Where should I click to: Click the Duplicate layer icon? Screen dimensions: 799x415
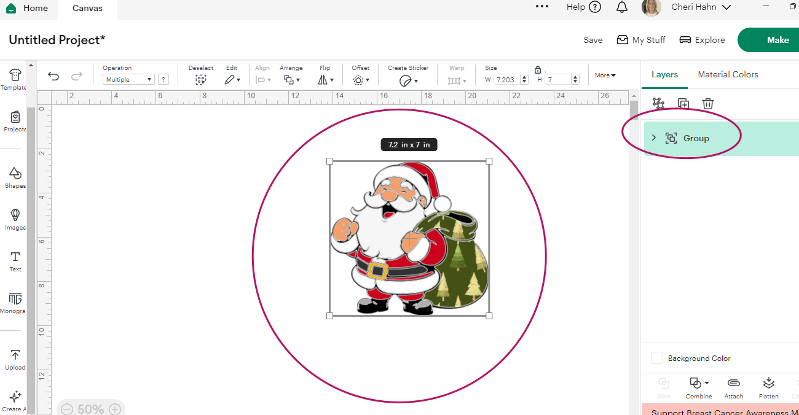point(683,104)
